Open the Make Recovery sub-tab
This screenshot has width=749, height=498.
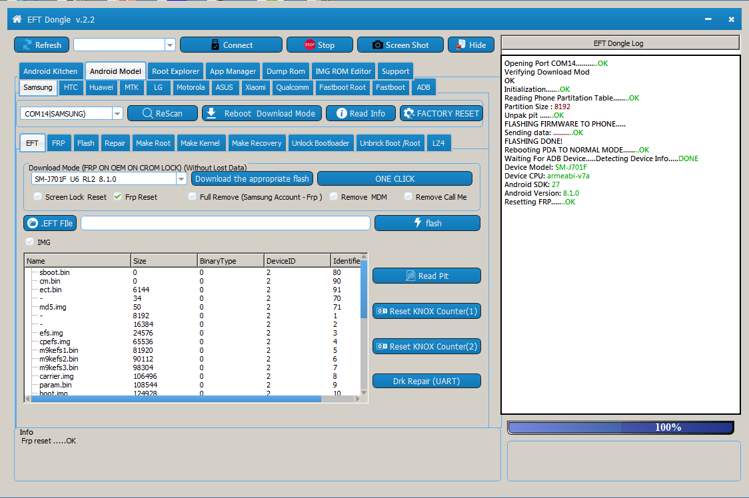point(257,143)
